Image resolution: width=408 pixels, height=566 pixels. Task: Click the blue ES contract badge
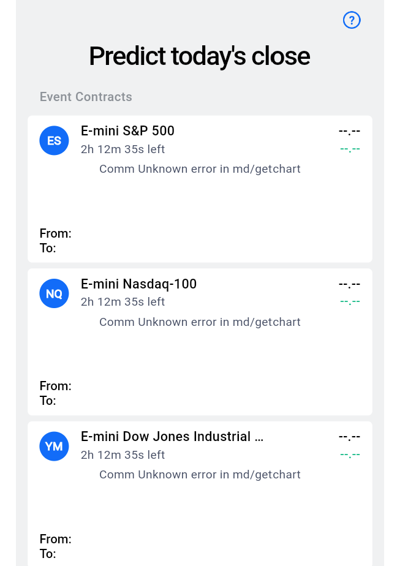tap(54, 140)
